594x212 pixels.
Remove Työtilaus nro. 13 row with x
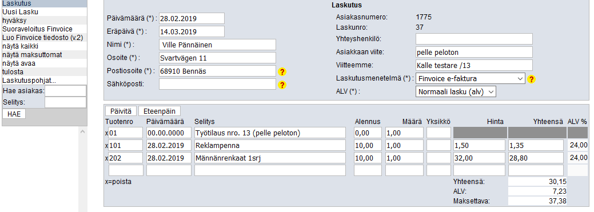(x=106, y=133)
